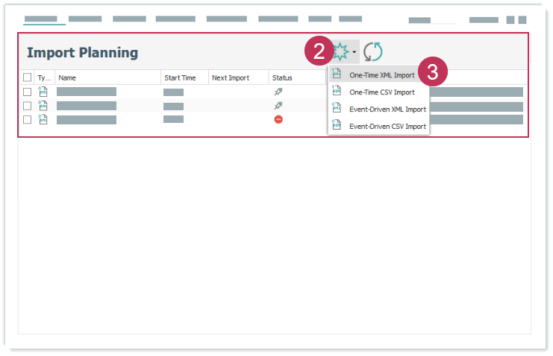
Task: Check the first import row's checkbox
Action: (28, 92)
